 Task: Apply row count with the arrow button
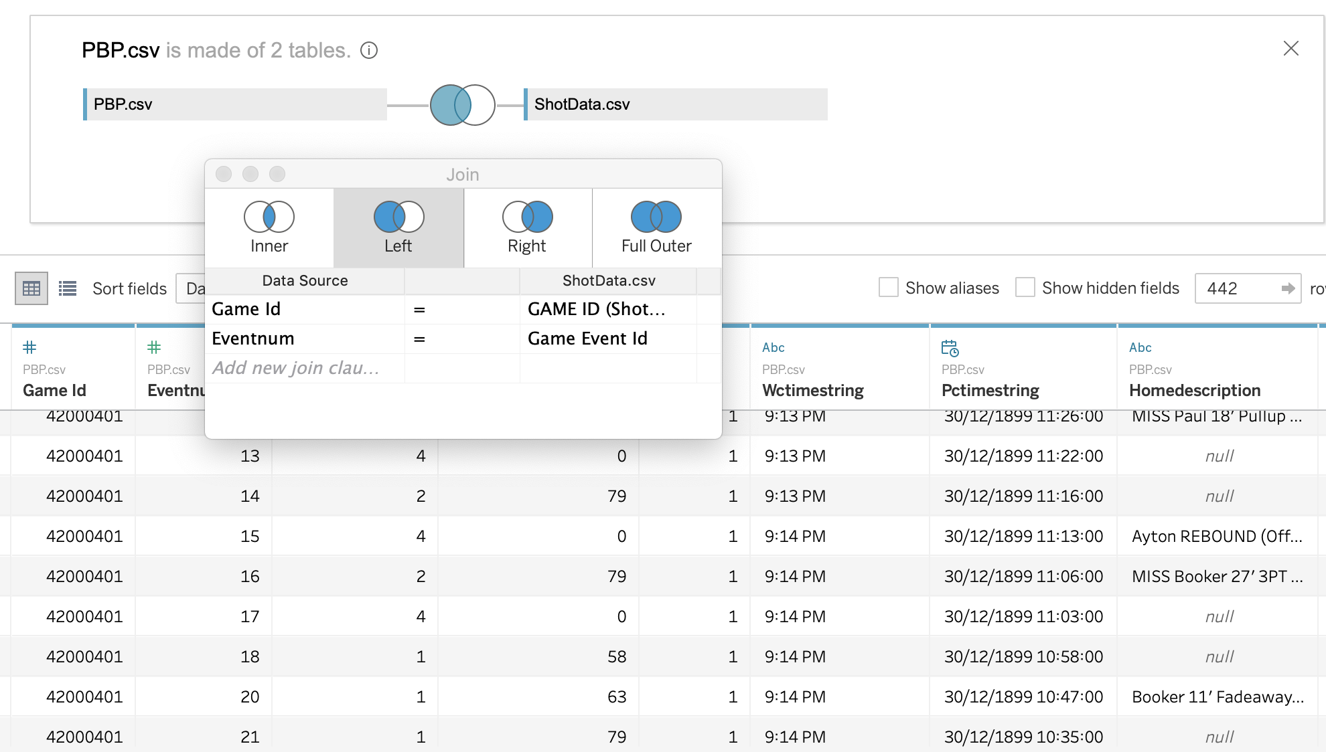(1287, 288)
